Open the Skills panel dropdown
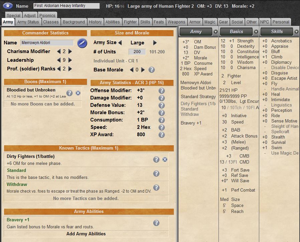Viewport: 300px width, 242px height. (x=296, y=32)
